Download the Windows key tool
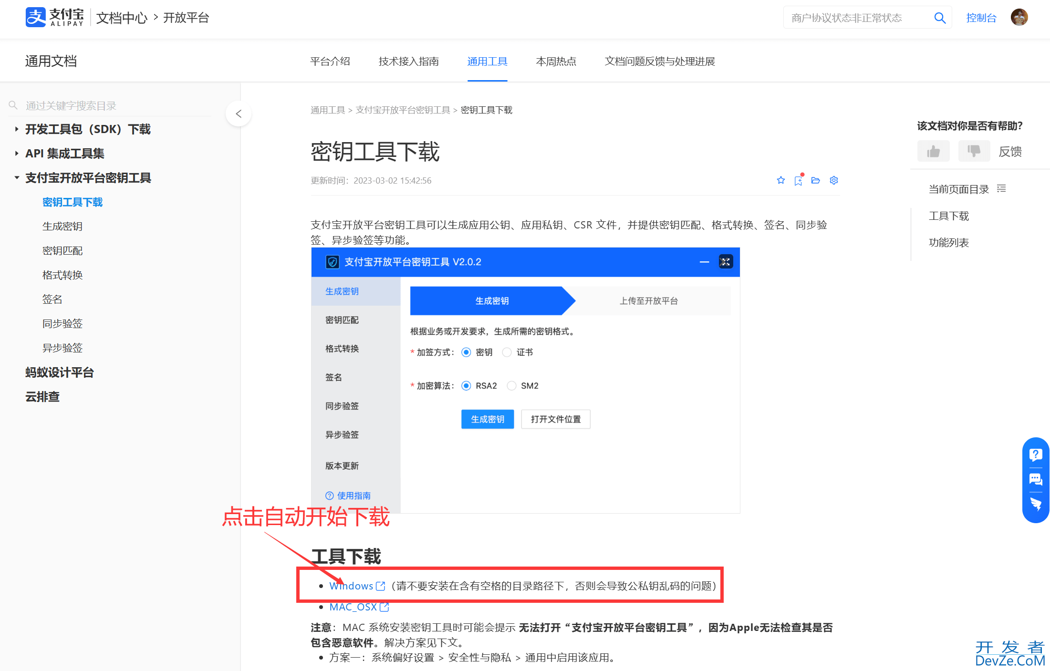 coord(351,586)
